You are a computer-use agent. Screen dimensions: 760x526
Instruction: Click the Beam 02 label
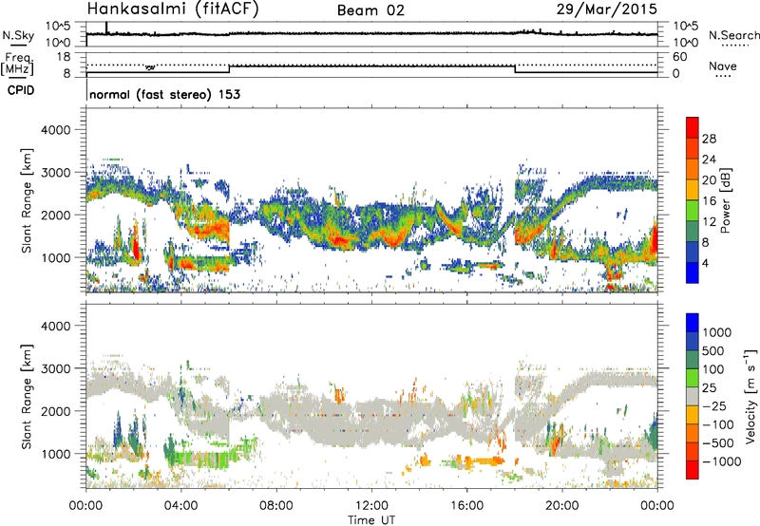click(x=370, y=10)
